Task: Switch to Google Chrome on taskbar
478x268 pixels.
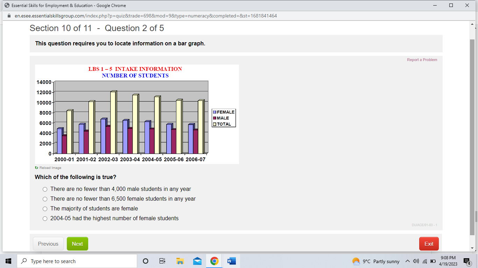Action: pyautogui.click(x=215, y=261)
